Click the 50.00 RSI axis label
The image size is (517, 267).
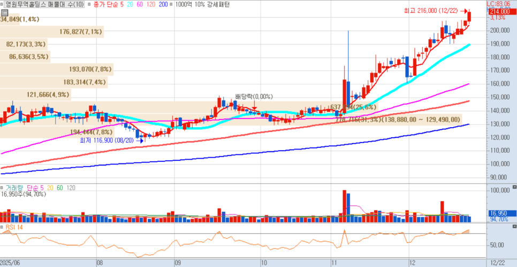(x=498, y=245)
